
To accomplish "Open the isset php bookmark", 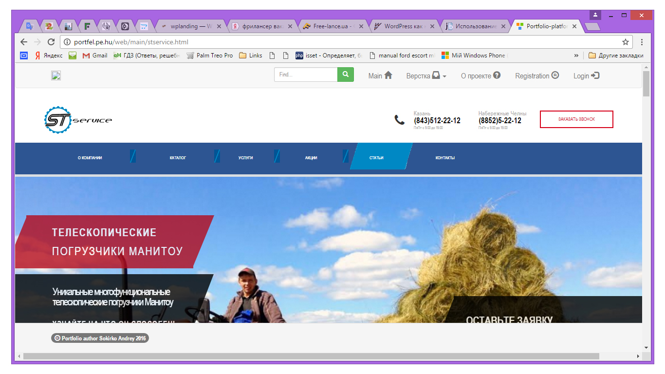I will [329, 56].
